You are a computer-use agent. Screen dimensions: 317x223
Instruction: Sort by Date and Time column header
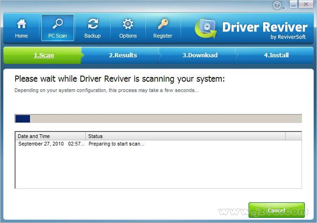coord(51,136)
